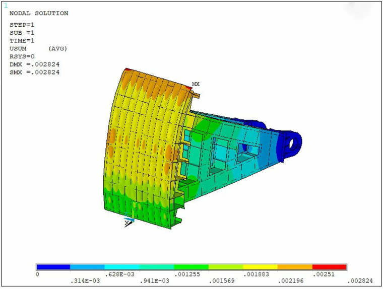Viewport: 383px width, 289px height.
Task: Click the legend value .002196
Action: click(291, 281)
